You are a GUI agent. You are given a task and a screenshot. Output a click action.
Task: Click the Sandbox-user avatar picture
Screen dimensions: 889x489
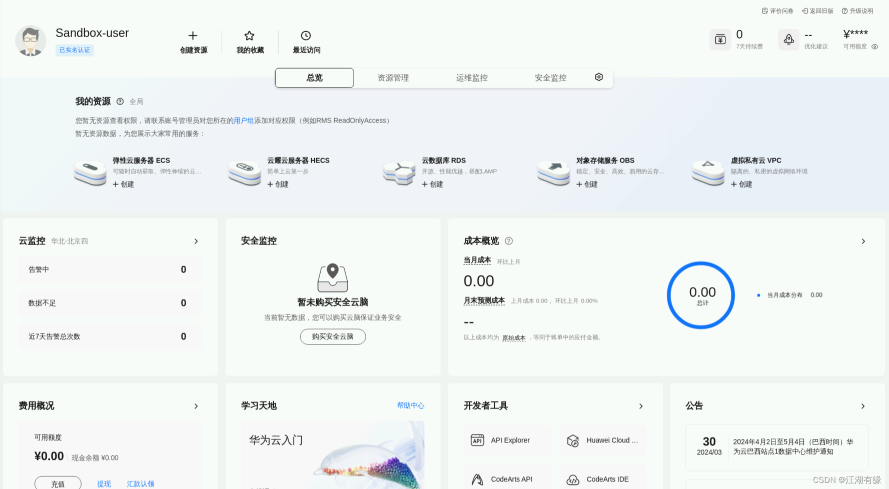coord(31,40)
